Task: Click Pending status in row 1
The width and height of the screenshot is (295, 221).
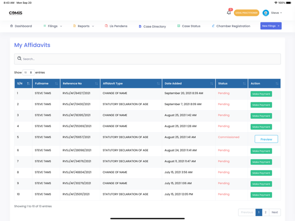Action: pos(224,93)
